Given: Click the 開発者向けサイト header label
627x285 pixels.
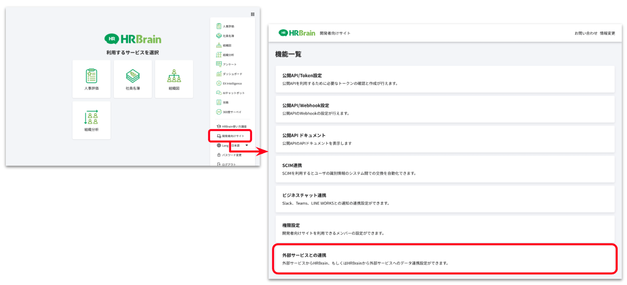Looking at the screenshot, I should pos(335,33).
